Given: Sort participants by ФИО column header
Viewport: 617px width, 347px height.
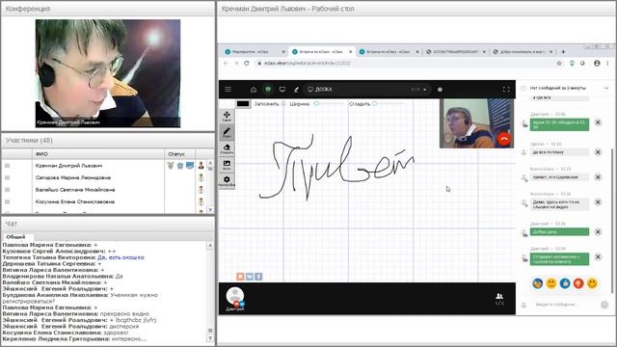Looking at the screenshot, I should click(x=98, y=154).
